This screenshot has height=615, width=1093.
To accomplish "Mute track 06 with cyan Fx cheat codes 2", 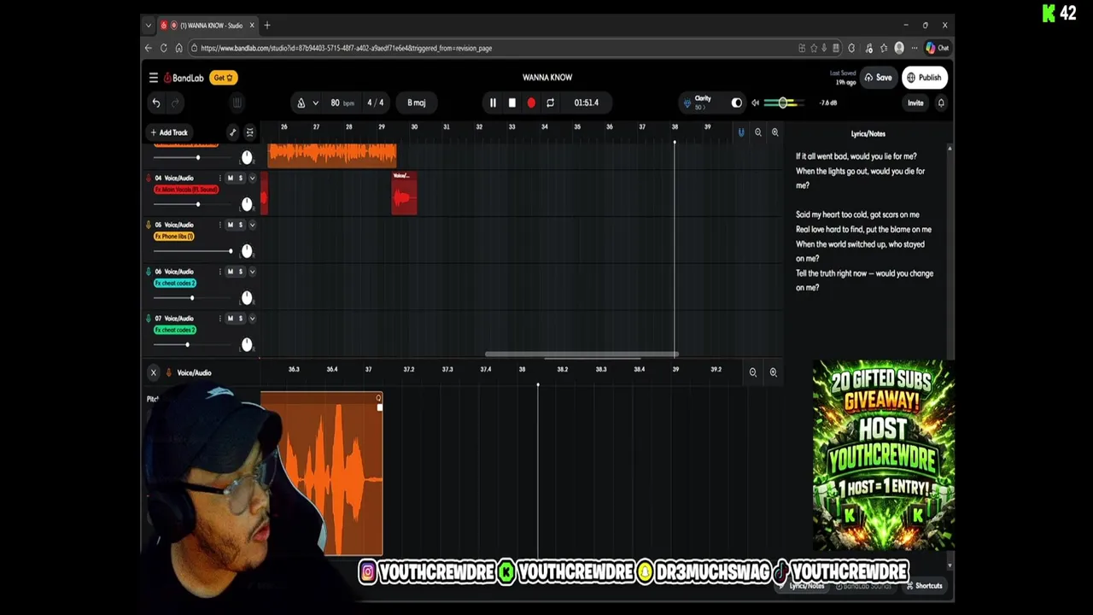I will (230, 272).
